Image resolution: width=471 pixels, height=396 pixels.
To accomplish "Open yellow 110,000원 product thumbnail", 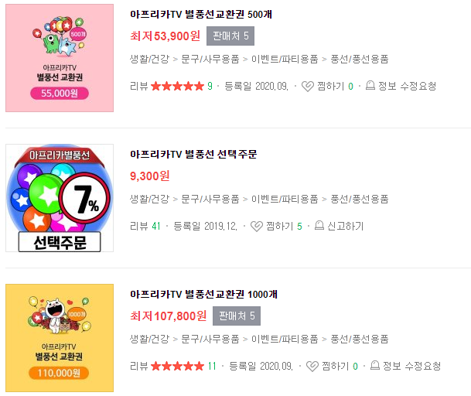I will [x=60, y=338].
